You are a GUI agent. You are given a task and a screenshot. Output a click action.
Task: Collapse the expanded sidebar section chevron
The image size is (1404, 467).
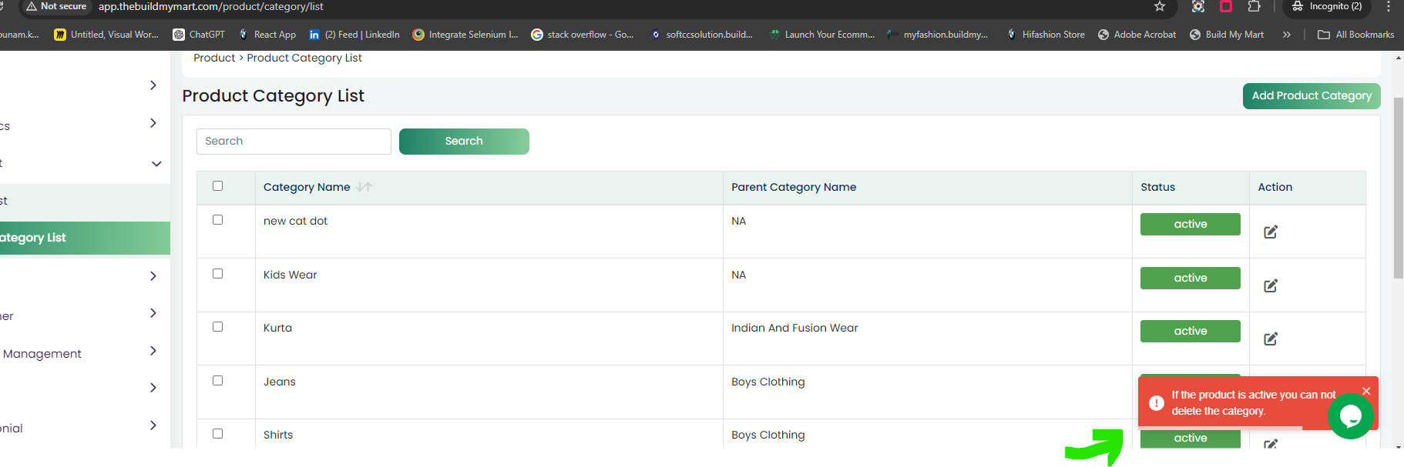click(156, 164)
